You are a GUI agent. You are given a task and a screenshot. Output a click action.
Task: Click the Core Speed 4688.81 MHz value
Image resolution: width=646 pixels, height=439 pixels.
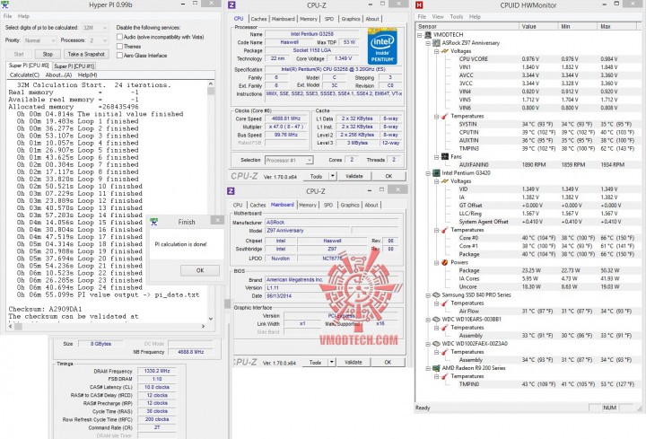click(285, 119)
